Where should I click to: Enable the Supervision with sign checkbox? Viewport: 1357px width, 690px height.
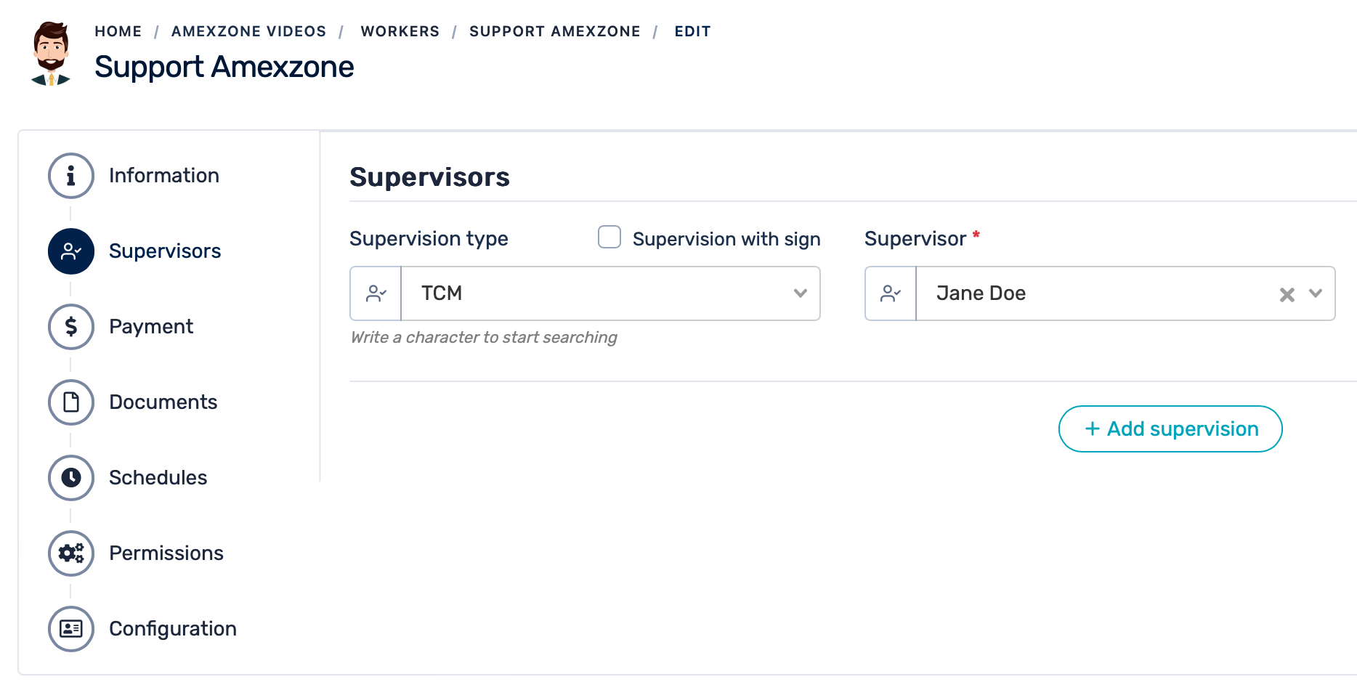coord(609,237)
